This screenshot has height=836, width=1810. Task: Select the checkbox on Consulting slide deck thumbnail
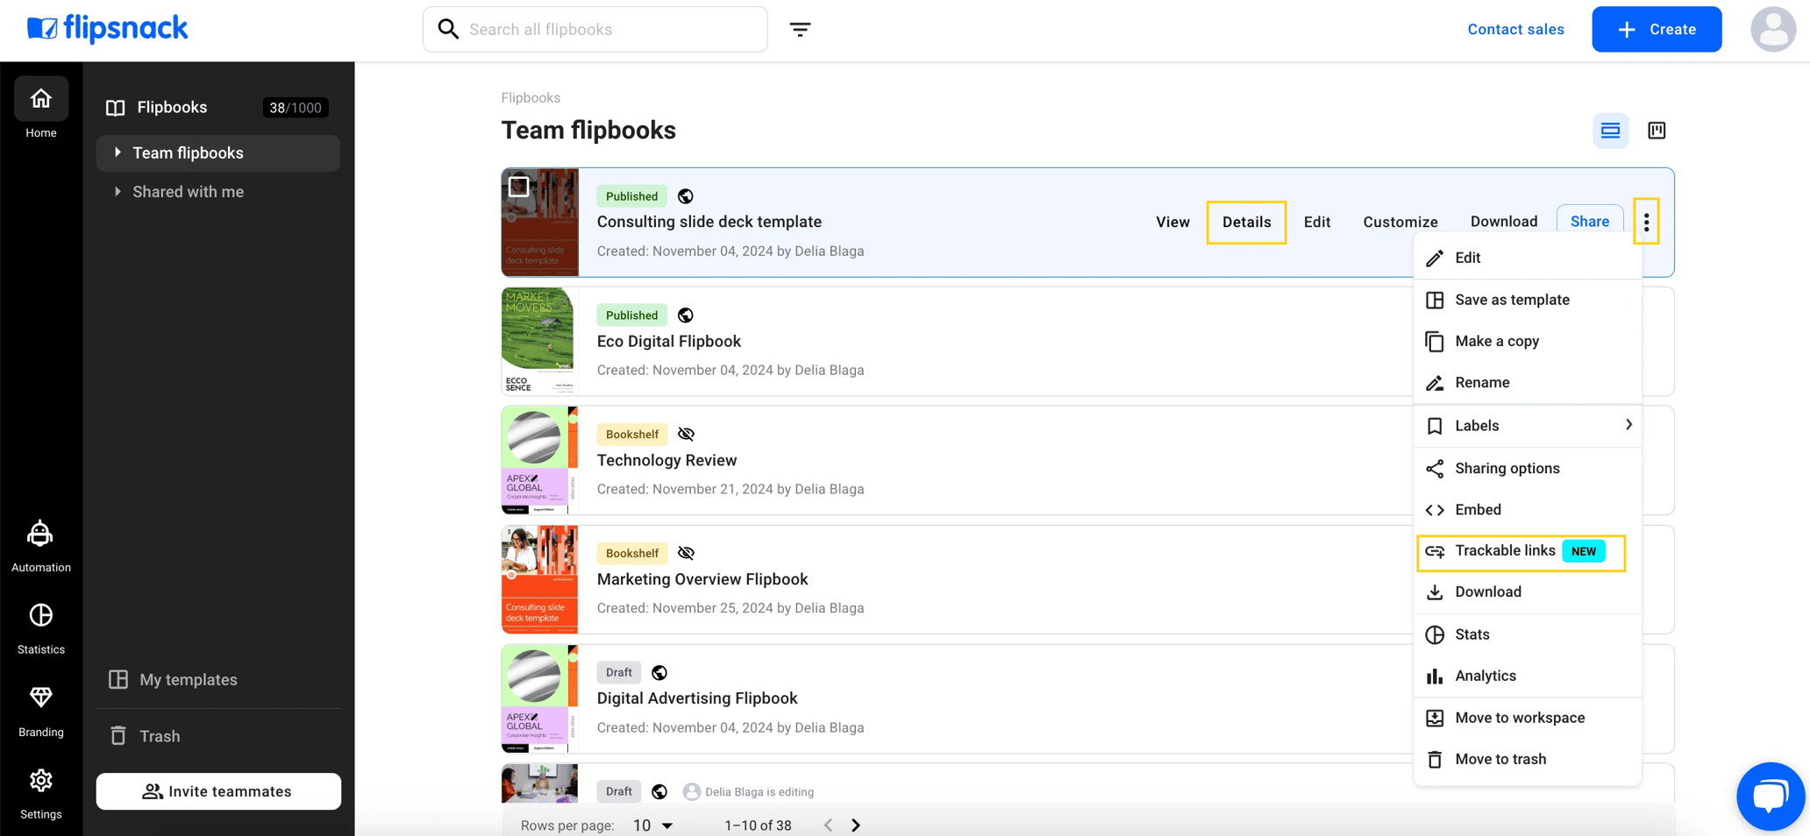519,186
